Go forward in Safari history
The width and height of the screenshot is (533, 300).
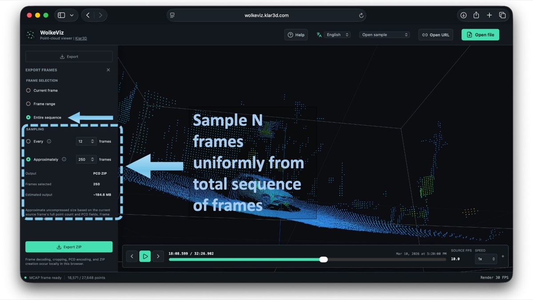click(x=100, y=15)
